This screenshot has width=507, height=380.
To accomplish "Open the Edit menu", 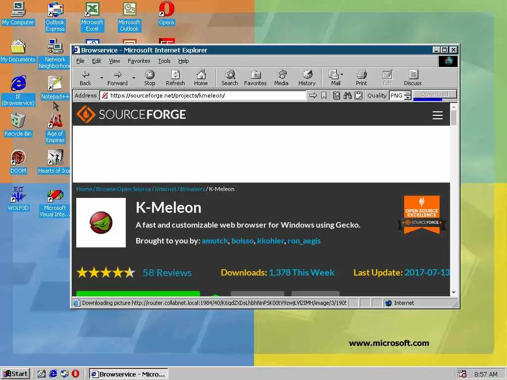I will pos(97,61).
